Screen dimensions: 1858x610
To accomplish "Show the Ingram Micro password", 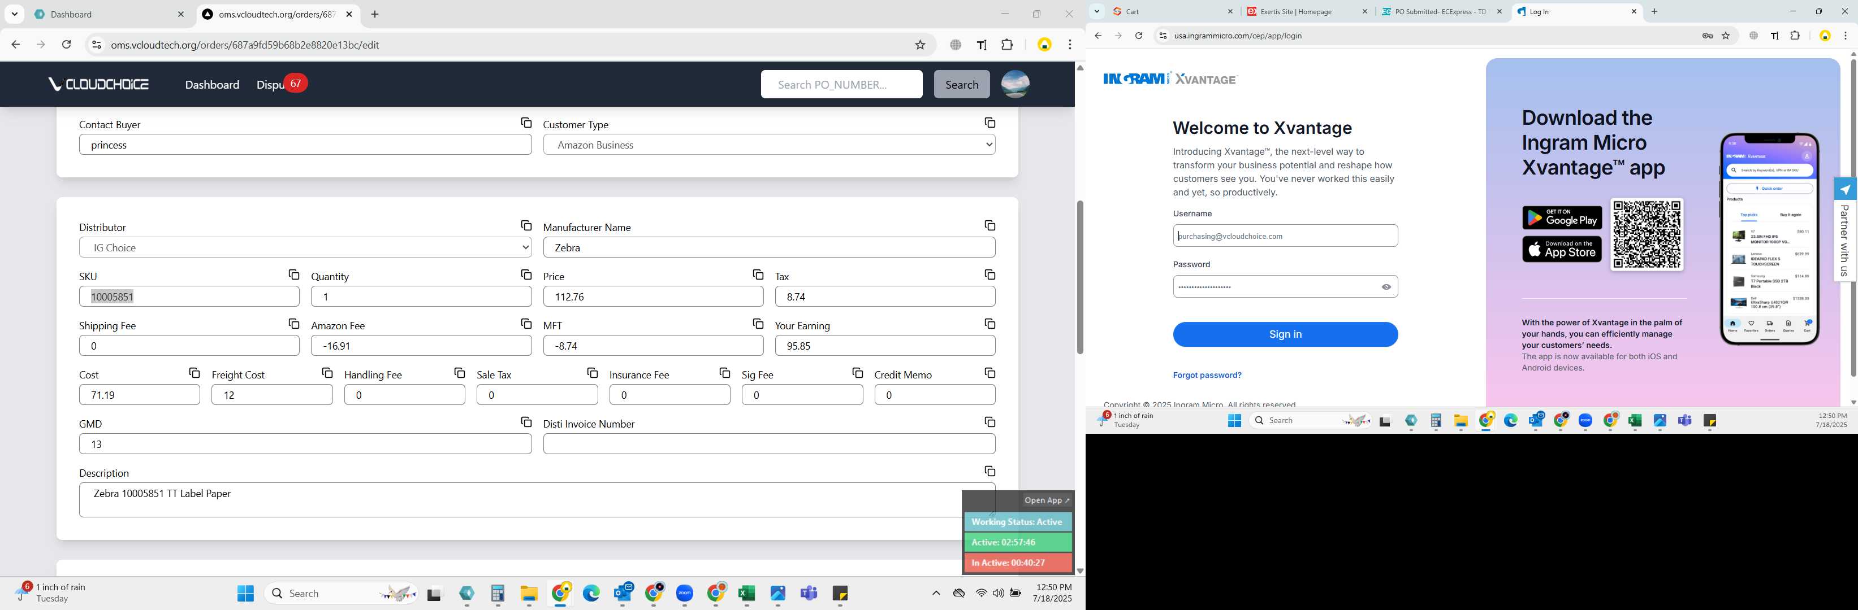I will [x=1385, y=286].
